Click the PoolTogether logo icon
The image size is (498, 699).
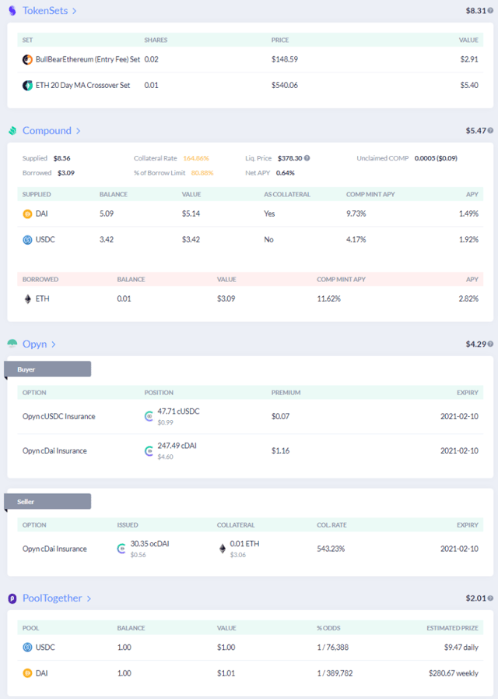12,598
